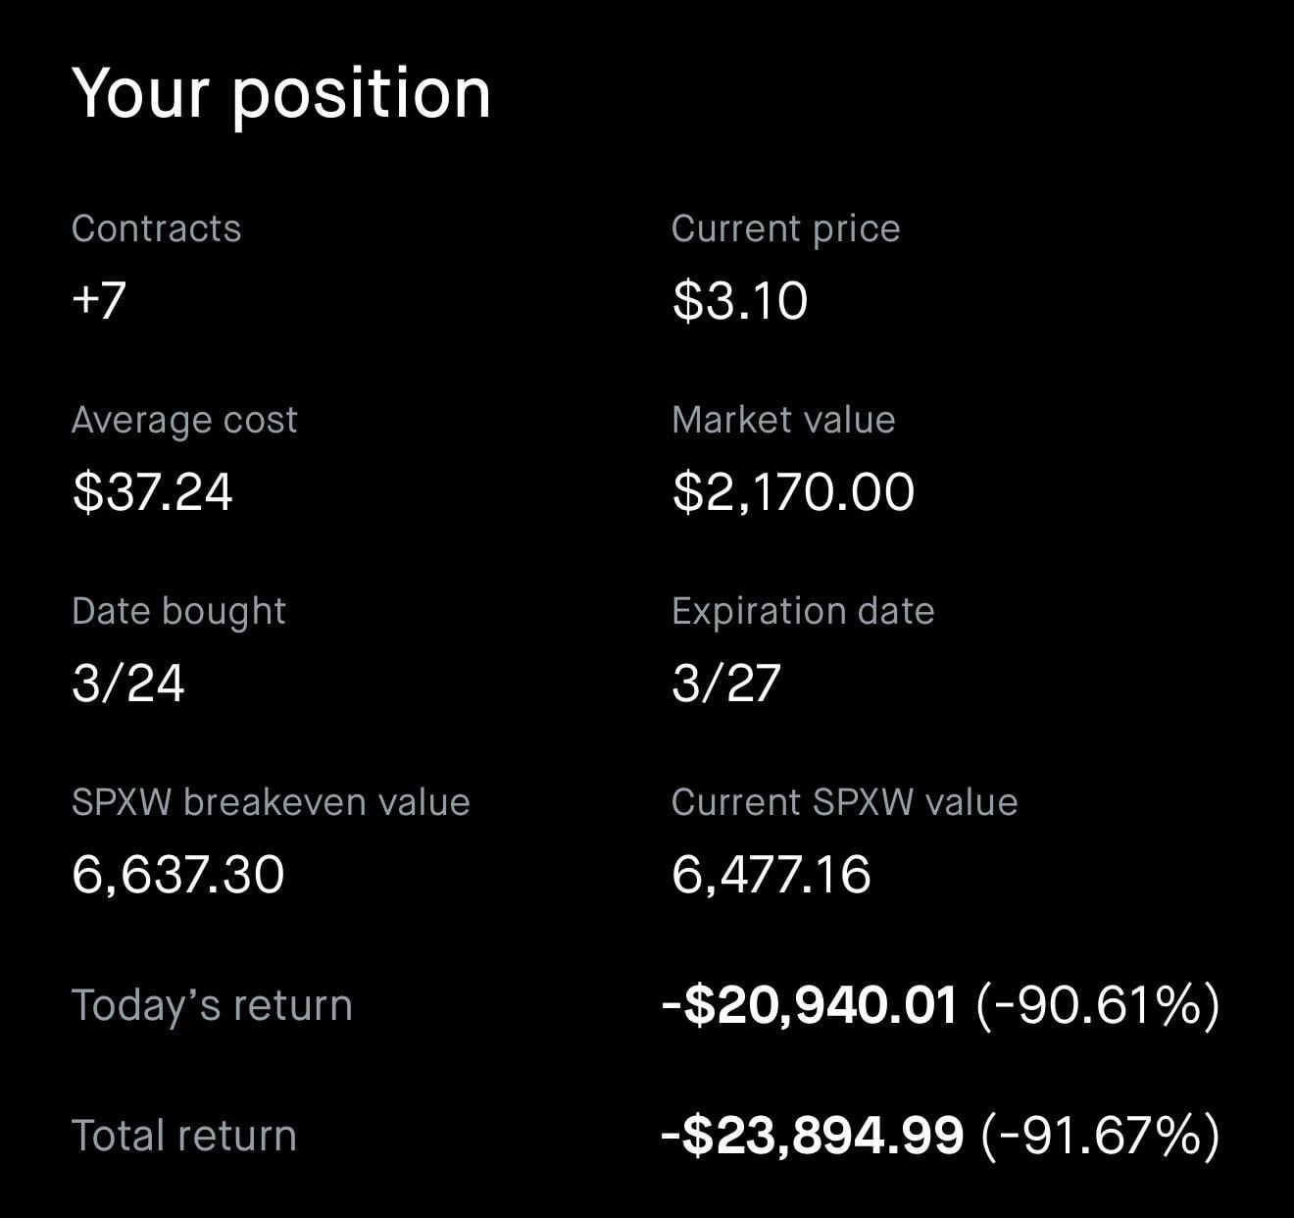Tap the $2,170.00 market value amount

793,491
